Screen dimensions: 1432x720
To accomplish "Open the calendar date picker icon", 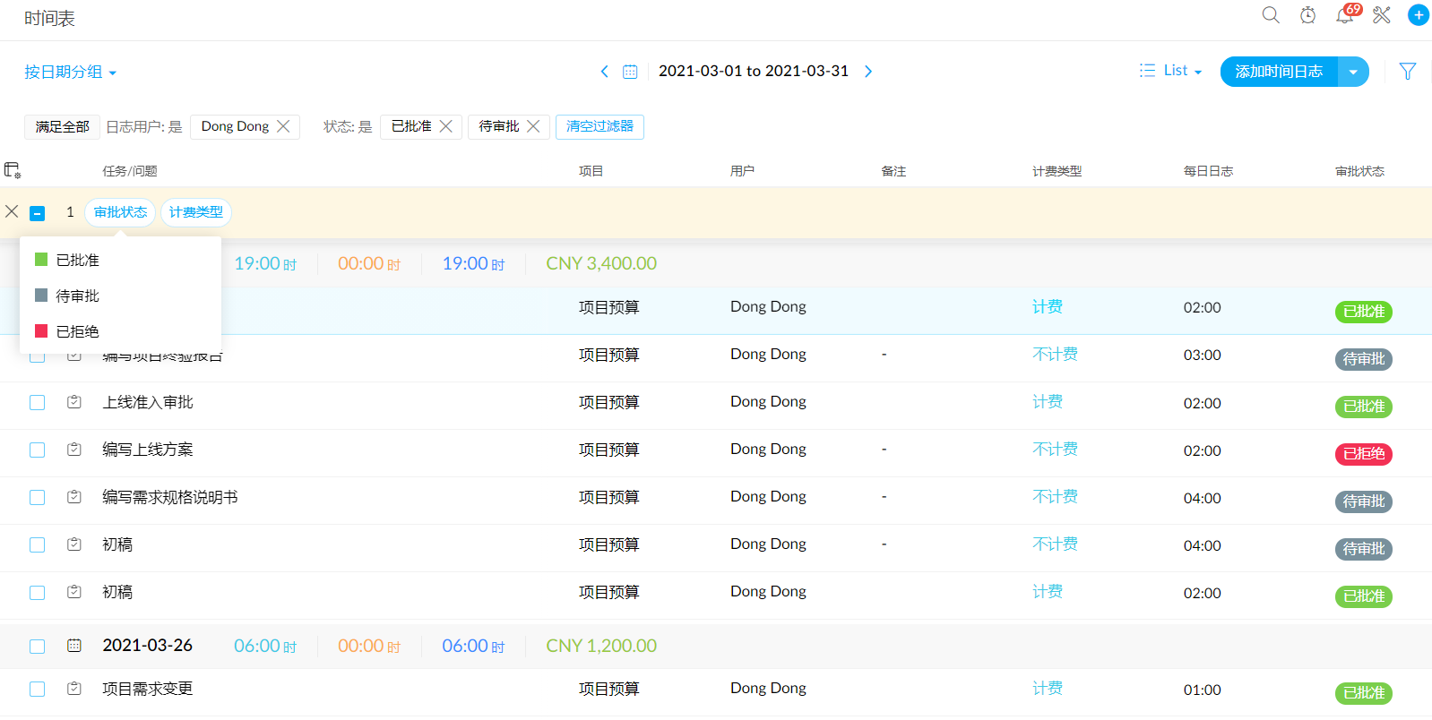I will [x=630, y=72].
